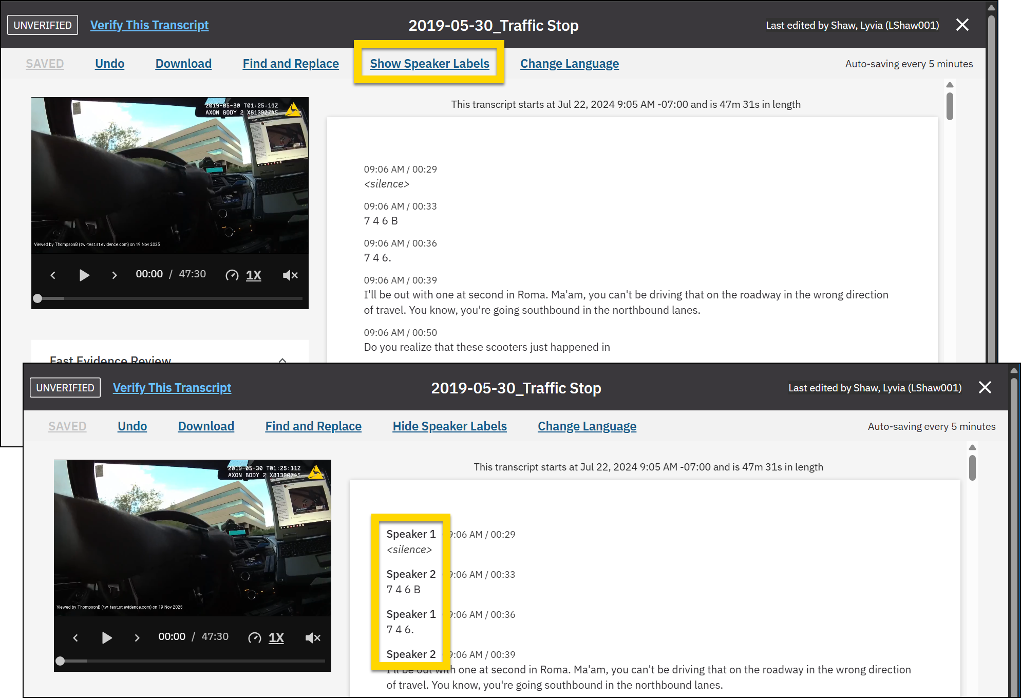Click the top transcript scrollbar up arrow

(x=950, y=85)
